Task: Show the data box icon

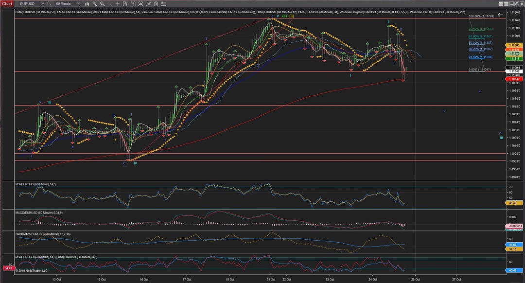Action: click(x=125, y=4)
